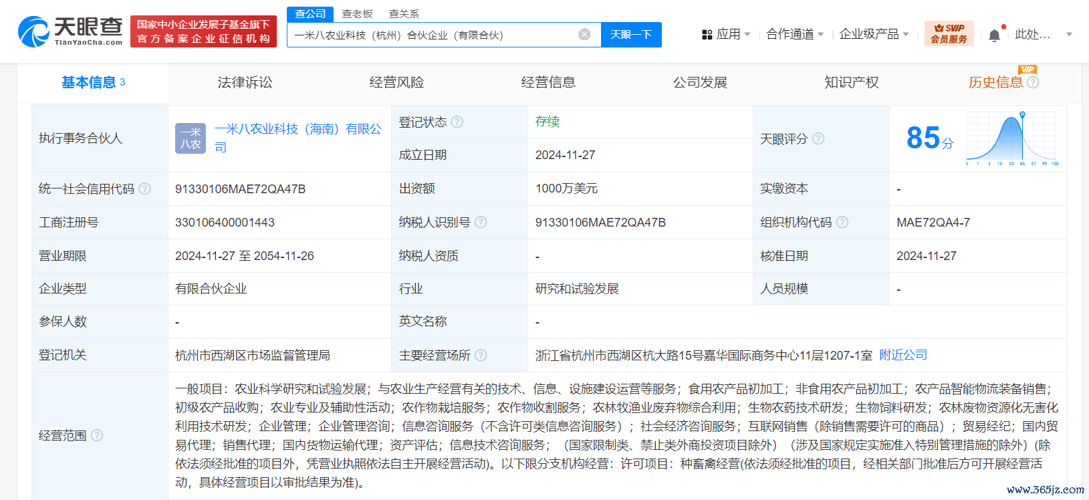This screenshot has height=500, width=1089.
Task: Show help for 登记状态
Action: pyautogui.click(x=457, y=122)
